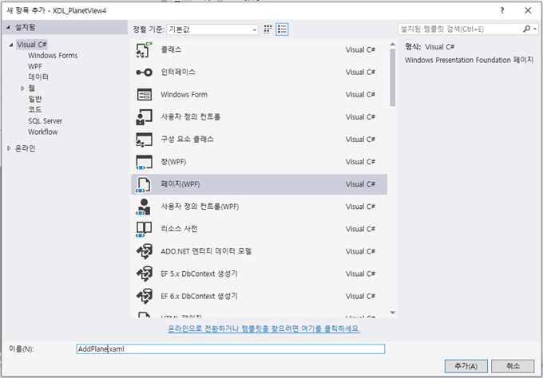Image resolution: width=543 pixels, height=378 pixels.
Task: Select the WPF category in tree
Action: tap(34, 66)
